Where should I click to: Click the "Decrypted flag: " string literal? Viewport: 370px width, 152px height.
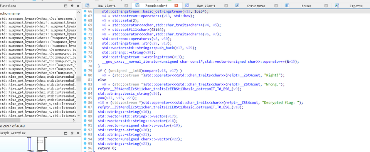pyautogui.click(x=281, y=103)
